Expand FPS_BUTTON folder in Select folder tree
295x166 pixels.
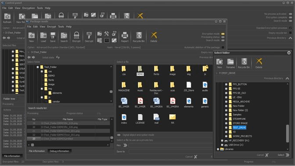tap(226, 84)
